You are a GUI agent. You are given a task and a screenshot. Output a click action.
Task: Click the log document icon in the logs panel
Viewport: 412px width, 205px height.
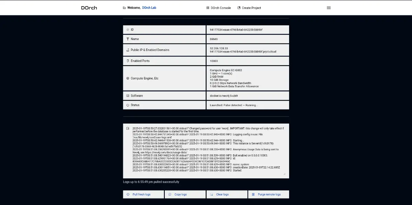[x=128, y=129]
